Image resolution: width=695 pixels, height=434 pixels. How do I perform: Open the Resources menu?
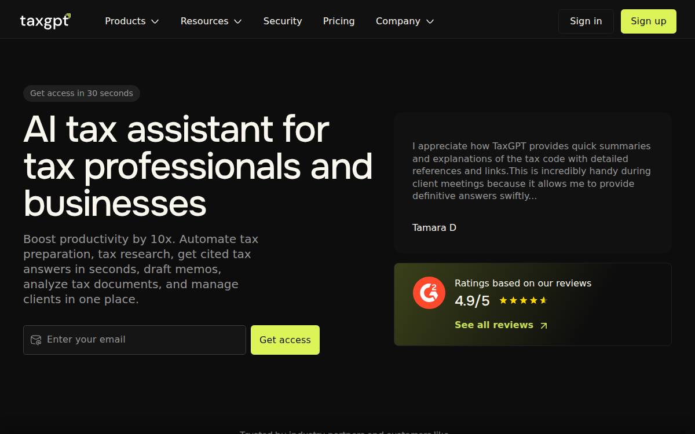[211, 21]
